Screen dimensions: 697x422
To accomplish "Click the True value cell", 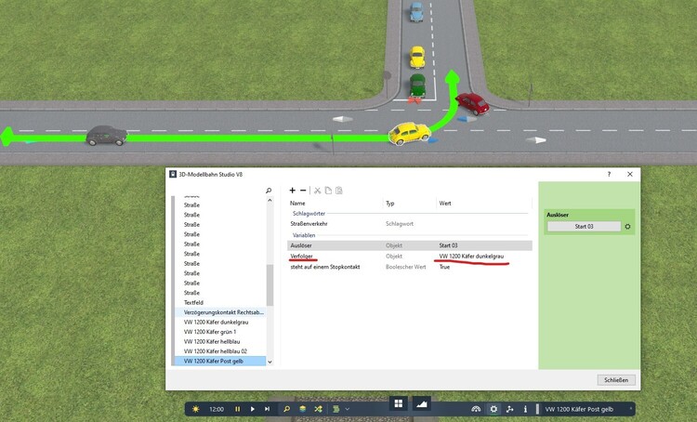I will click(444, 267).
